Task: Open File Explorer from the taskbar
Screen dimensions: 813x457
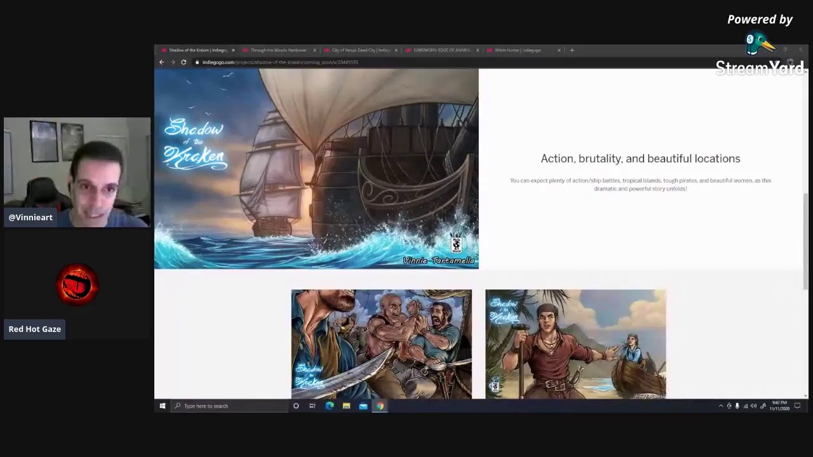Action: [x=346, y=406]
